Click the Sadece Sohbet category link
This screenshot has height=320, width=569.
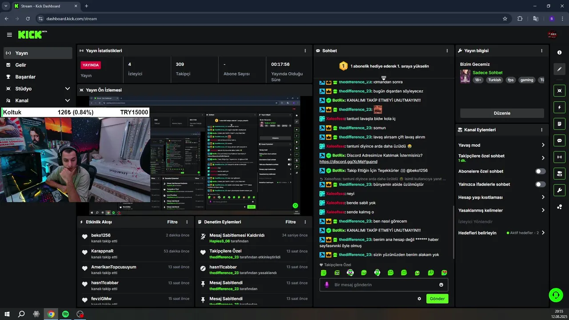coord(488,72)
